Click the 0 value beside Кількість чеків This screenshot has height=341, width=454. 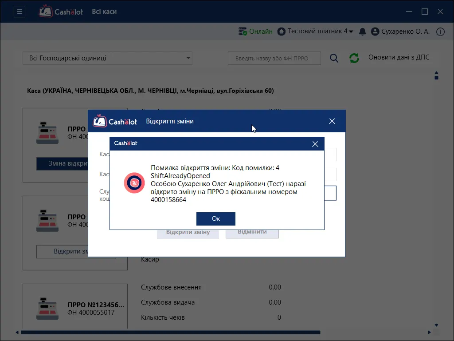click(279, 317)
